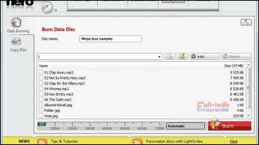Click the NEWS label in bottom bar
This screenshot has width=259, height=145.
point(24,141)
